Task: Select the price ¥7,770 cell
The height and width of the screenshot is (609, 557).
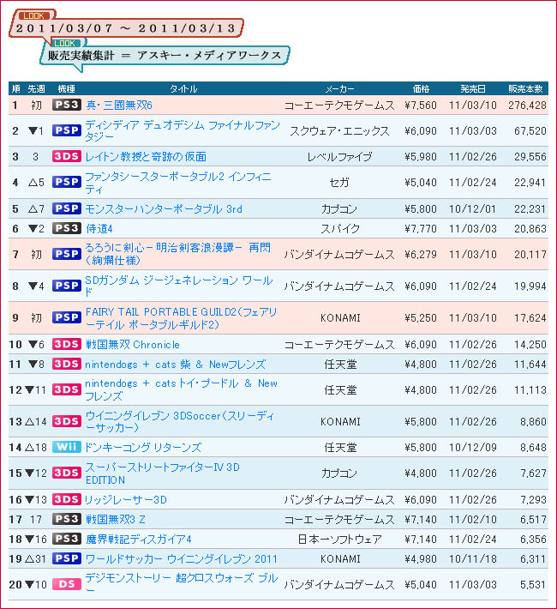Action: click(421, 229)
